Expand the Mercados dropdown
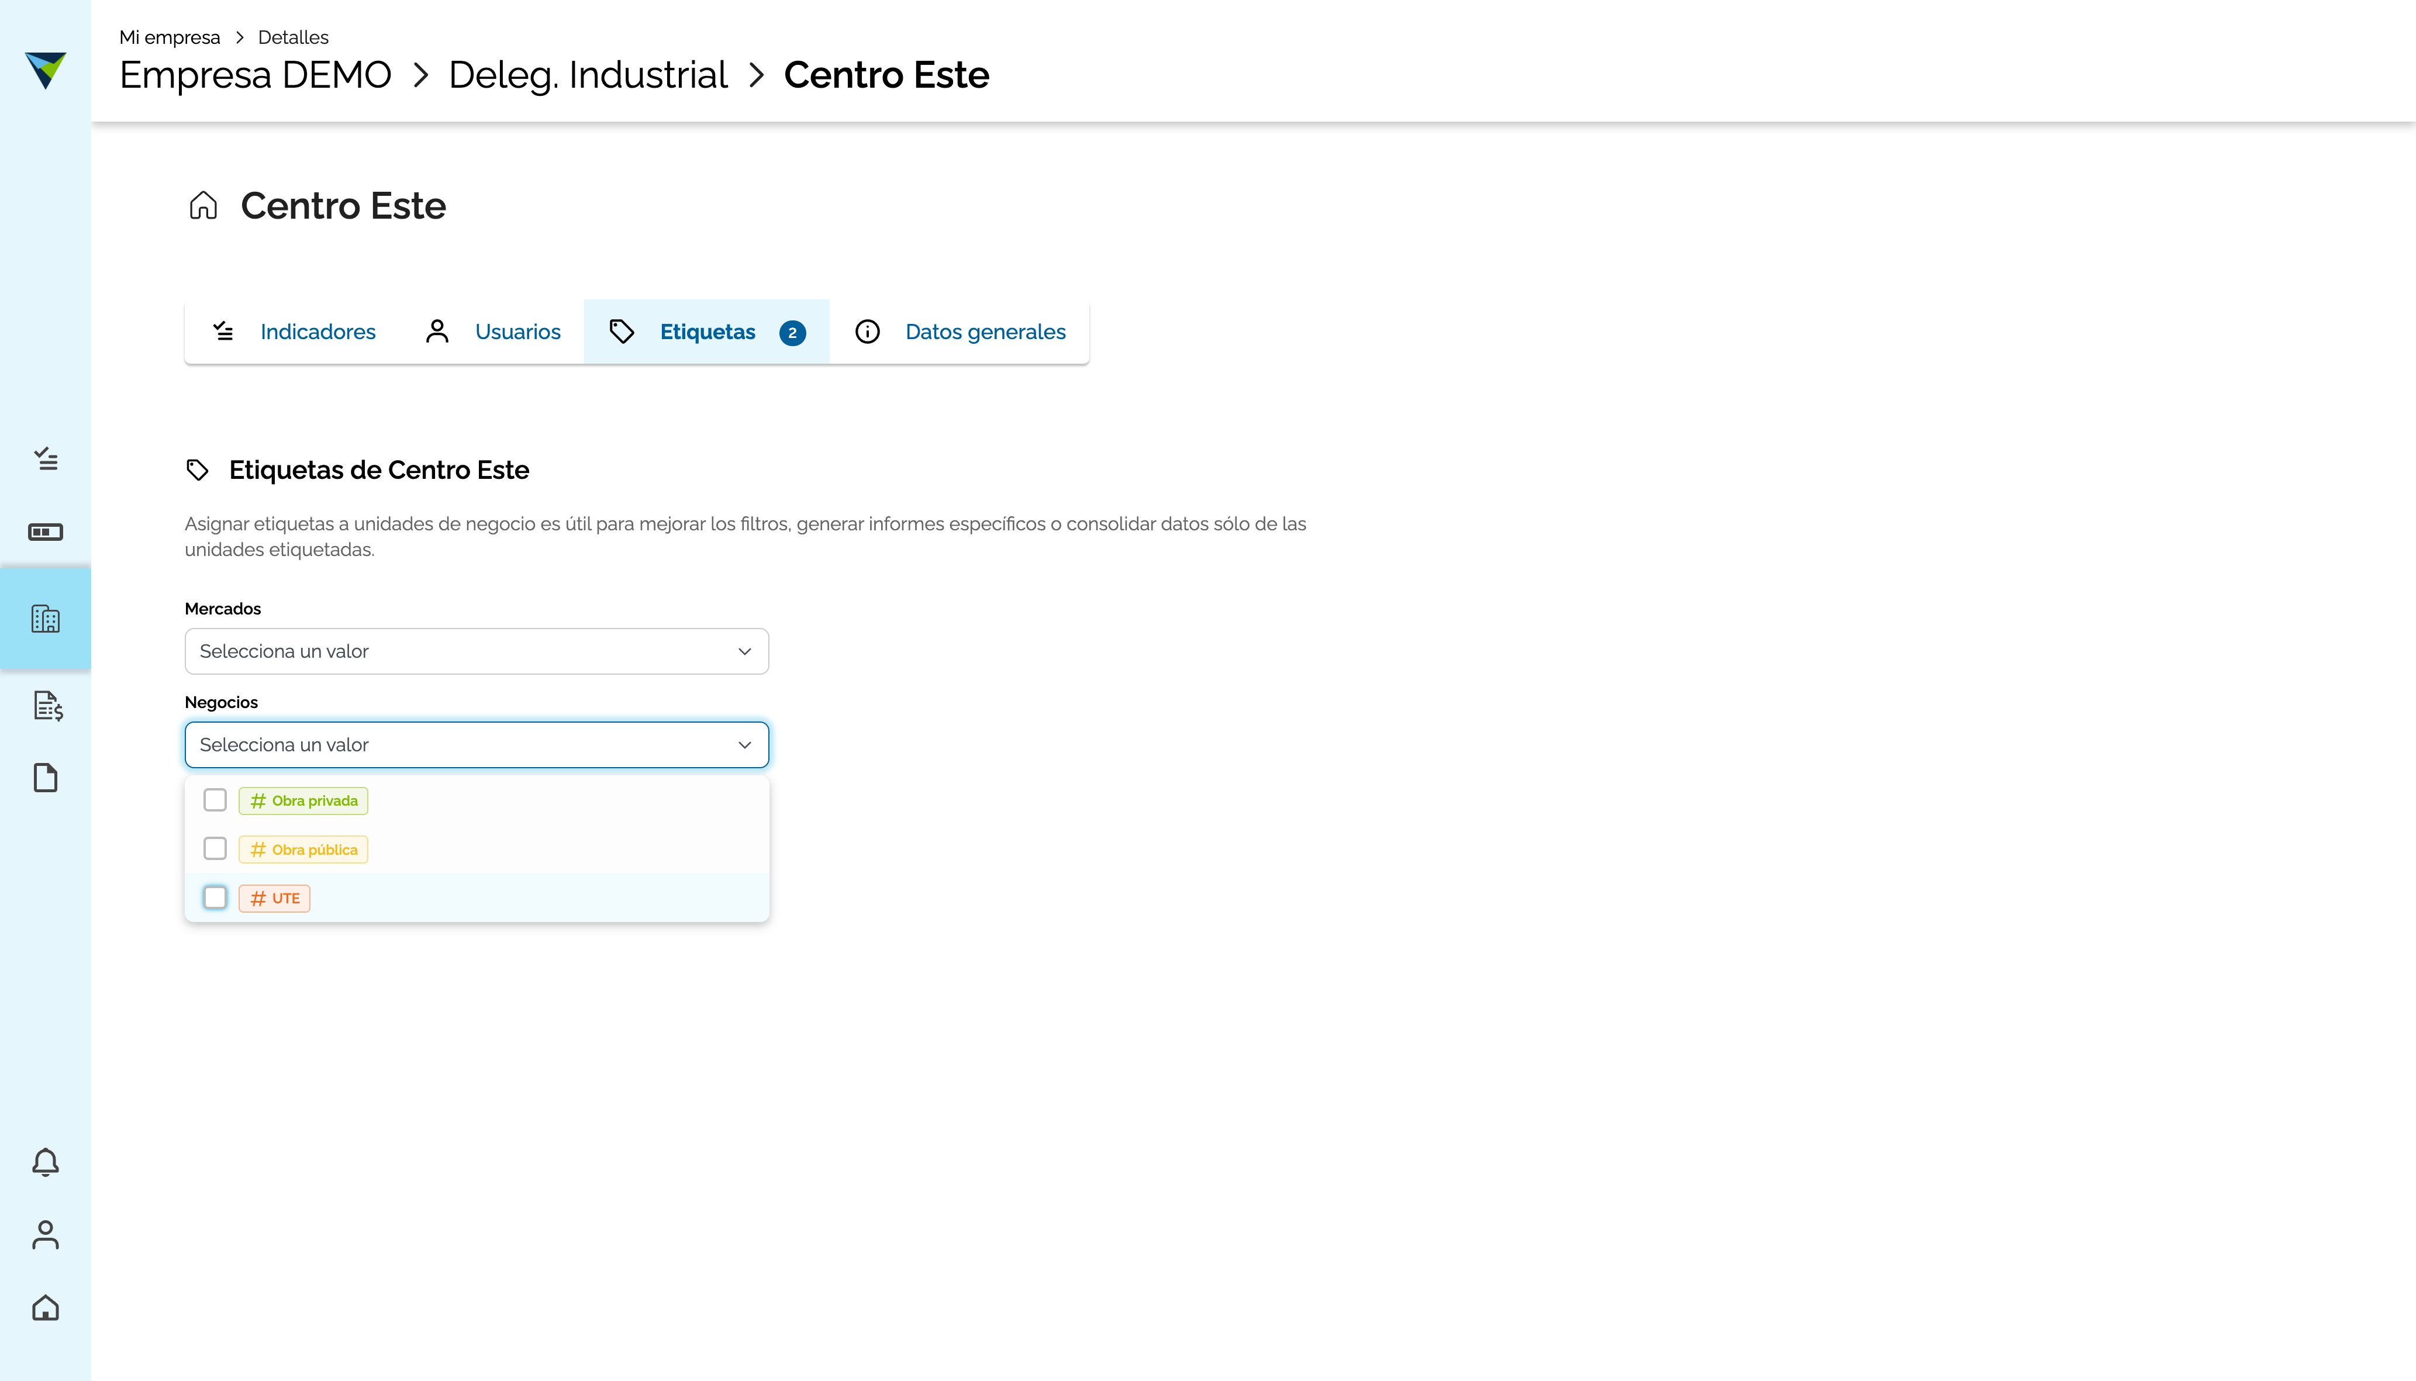Image resolution: width=2416 pixels, height=1381 pixels. pyautogui.click(x=476, y=651)
